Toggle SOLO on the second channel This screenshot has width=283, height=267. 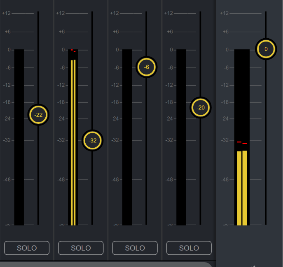click(x=81, y=248)
